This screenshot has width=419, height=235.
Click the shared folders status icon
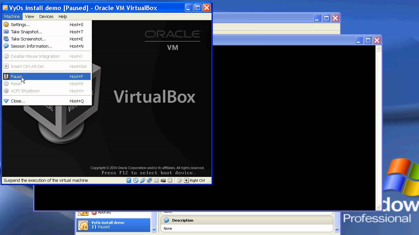point(156,180)
